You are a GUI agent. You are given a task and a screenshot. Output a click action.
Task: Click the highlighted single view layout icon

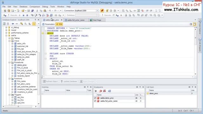[x=194, y=24]
